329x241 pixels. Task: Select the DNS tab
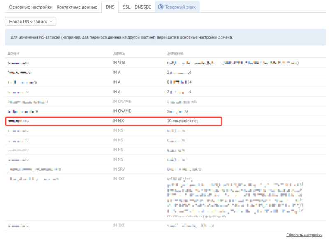point(110,7)
